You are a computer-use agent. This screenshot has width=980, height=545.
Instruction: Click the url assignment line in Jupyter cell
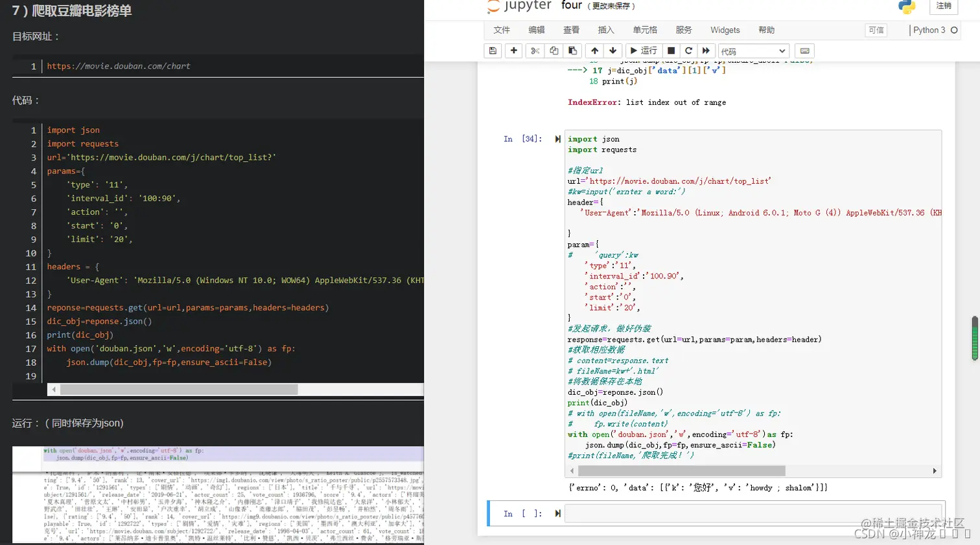coord(670,181)
